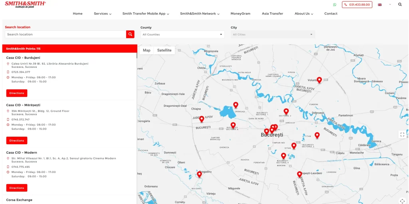
Task: Expand Smith Transfer Mobile App menu
Action: click(x=146, y=14)
